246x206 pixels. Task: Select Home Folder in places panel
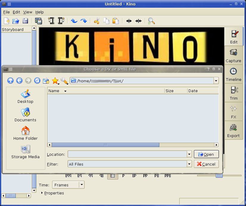[25, 133]
